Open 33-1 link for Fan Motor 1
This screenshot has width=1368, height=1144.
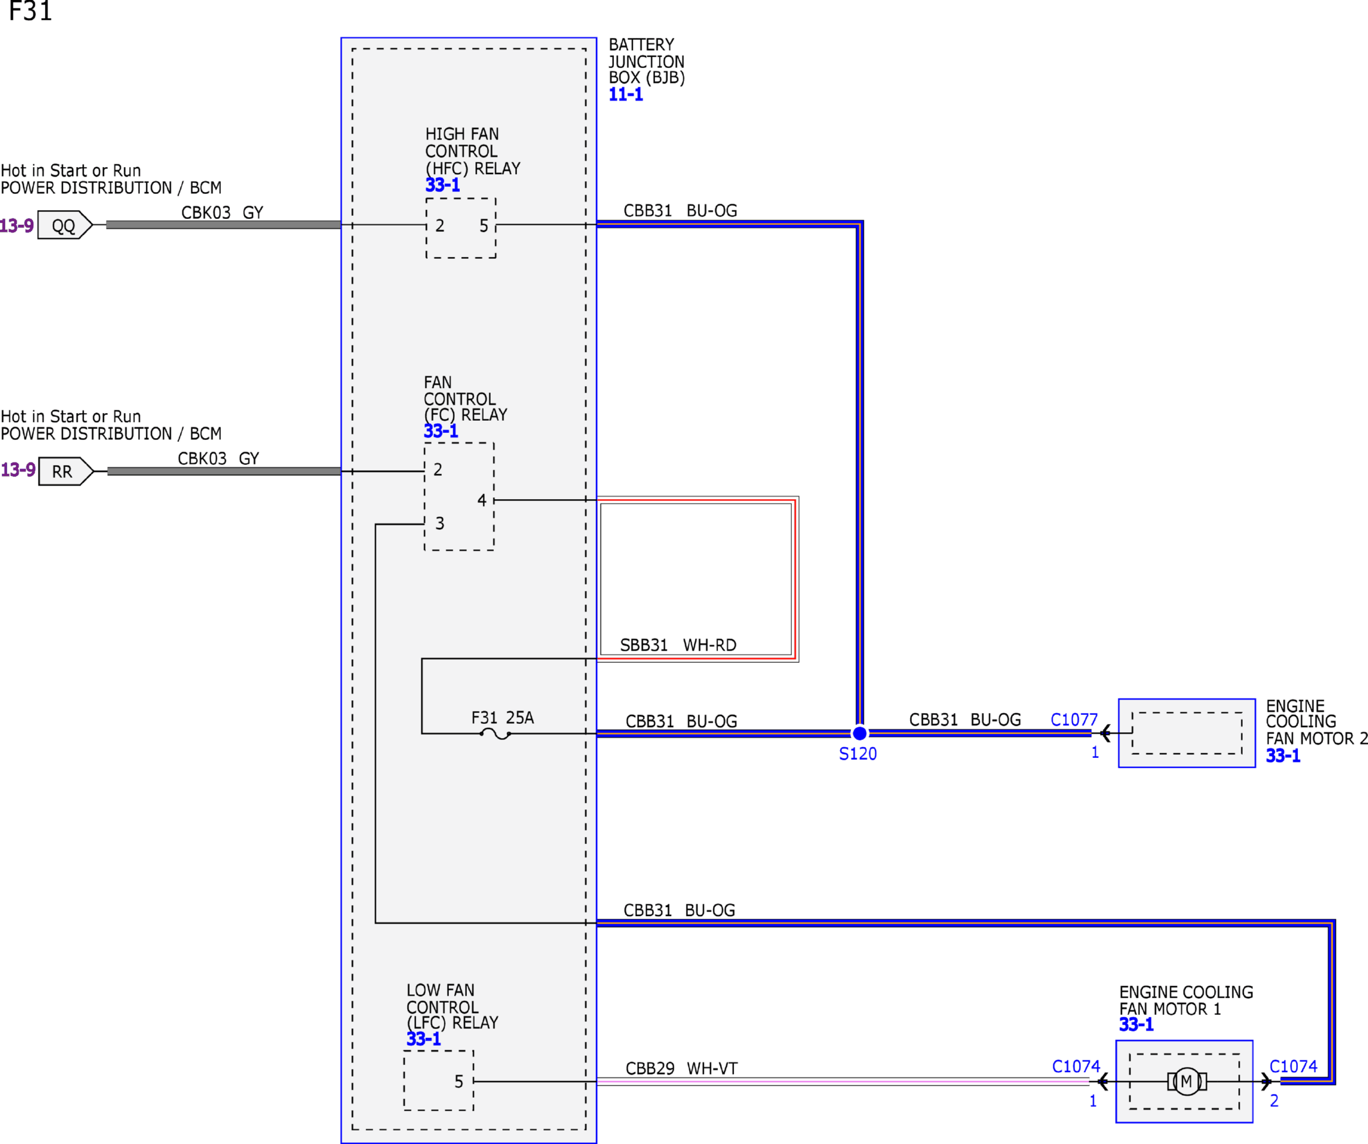pos(1136,1025)
